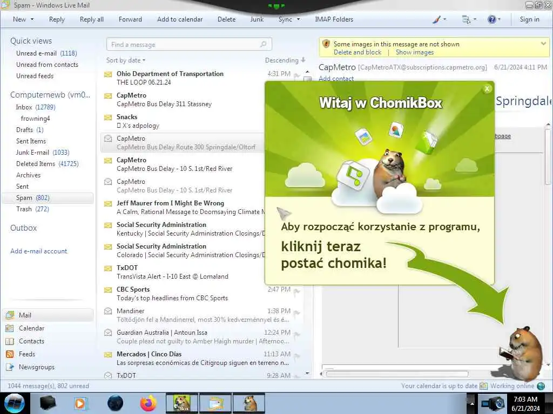Open IMAP Folders
553x414 pixels.
(x=334, y=19)
